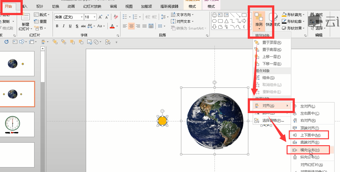340x172 pixels.
Task: Choose 对齐幻灯片(A) option
Action: tap(312, 165)
